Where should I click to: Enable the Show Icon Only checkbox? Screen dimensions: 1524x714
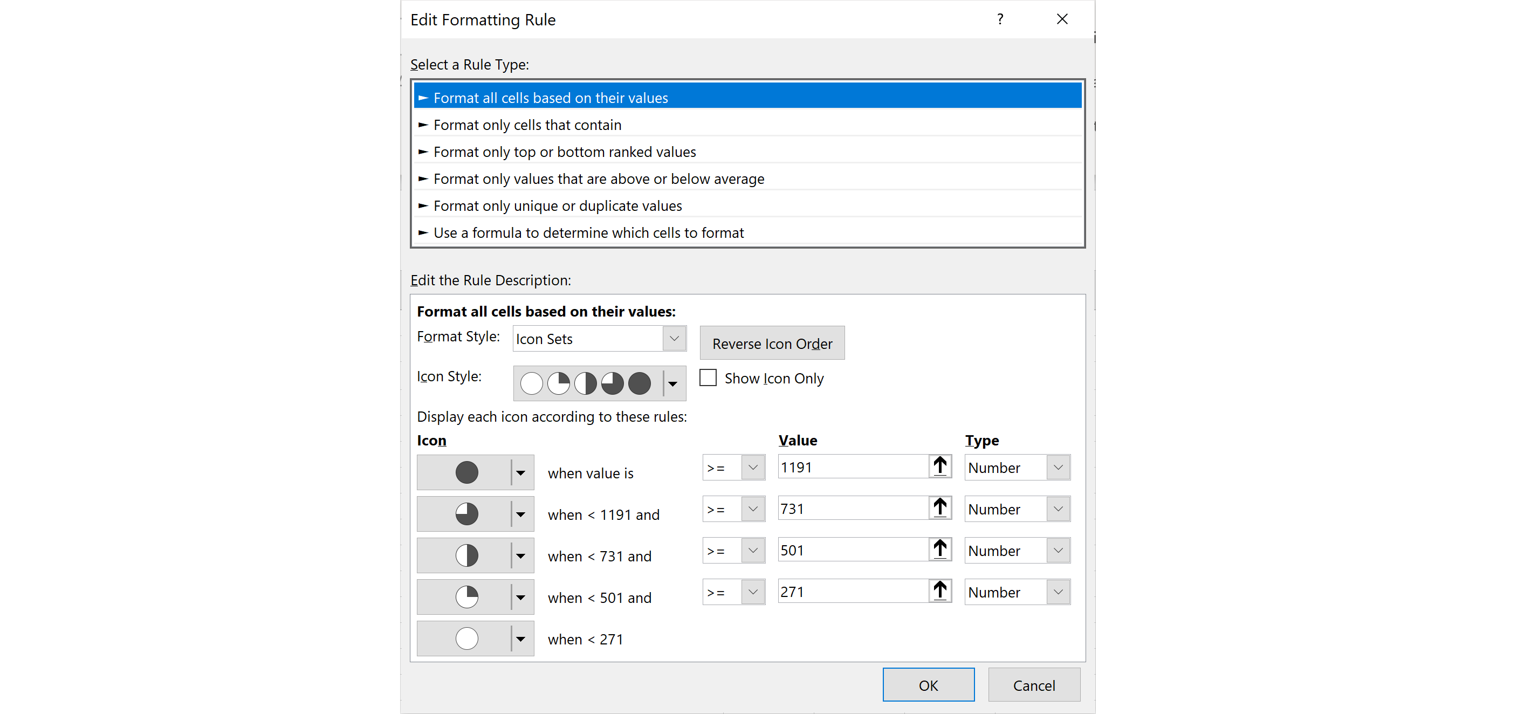(708, 377)
